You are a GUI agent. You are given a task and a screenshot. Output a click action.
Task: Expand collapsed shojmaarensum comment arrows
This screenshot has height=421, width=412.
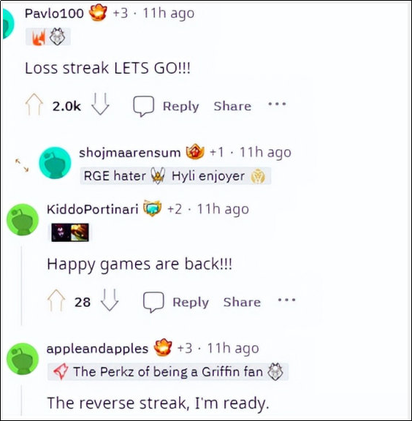pos(22,165)
